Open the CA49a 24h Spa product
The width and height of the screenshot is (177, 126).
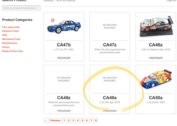click(x=110, y=97)
